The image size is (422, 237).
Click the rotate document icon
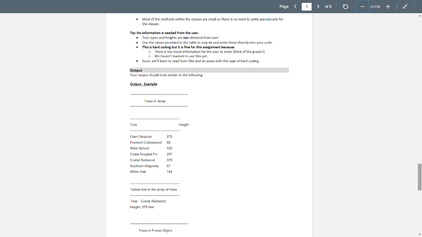pyautogui.click(x=346, y=7)
